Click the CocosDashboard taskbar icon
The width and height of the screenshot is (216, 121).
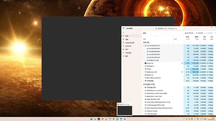point(125,119)
